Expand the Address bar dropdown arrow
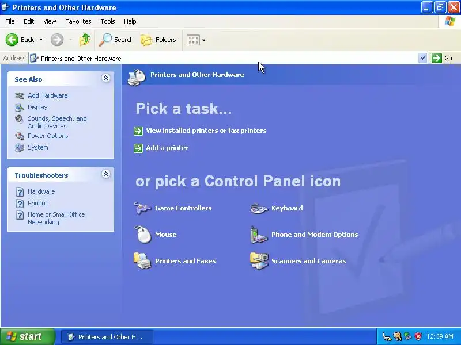 coord(422,58)
